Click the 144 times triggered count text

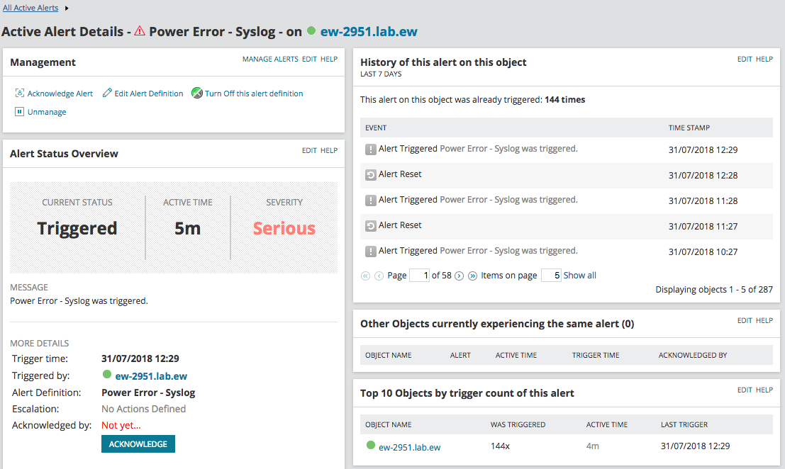coord(564,99)
